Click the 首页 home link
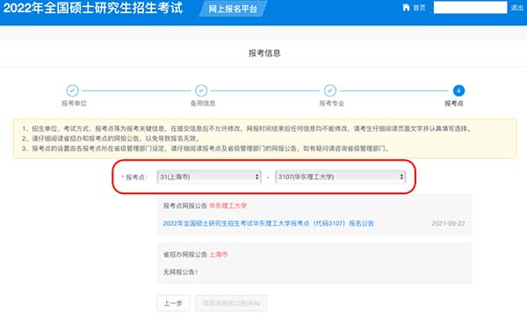The width and height of the screenshot is (527, 318). coord(419,8)
